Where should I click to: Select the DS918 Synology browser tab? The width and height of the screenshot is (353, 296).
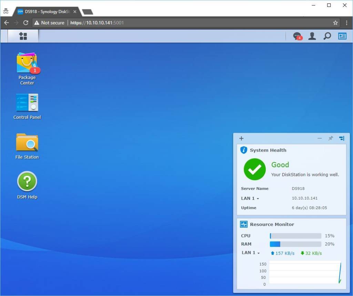[x=47, y=11]
